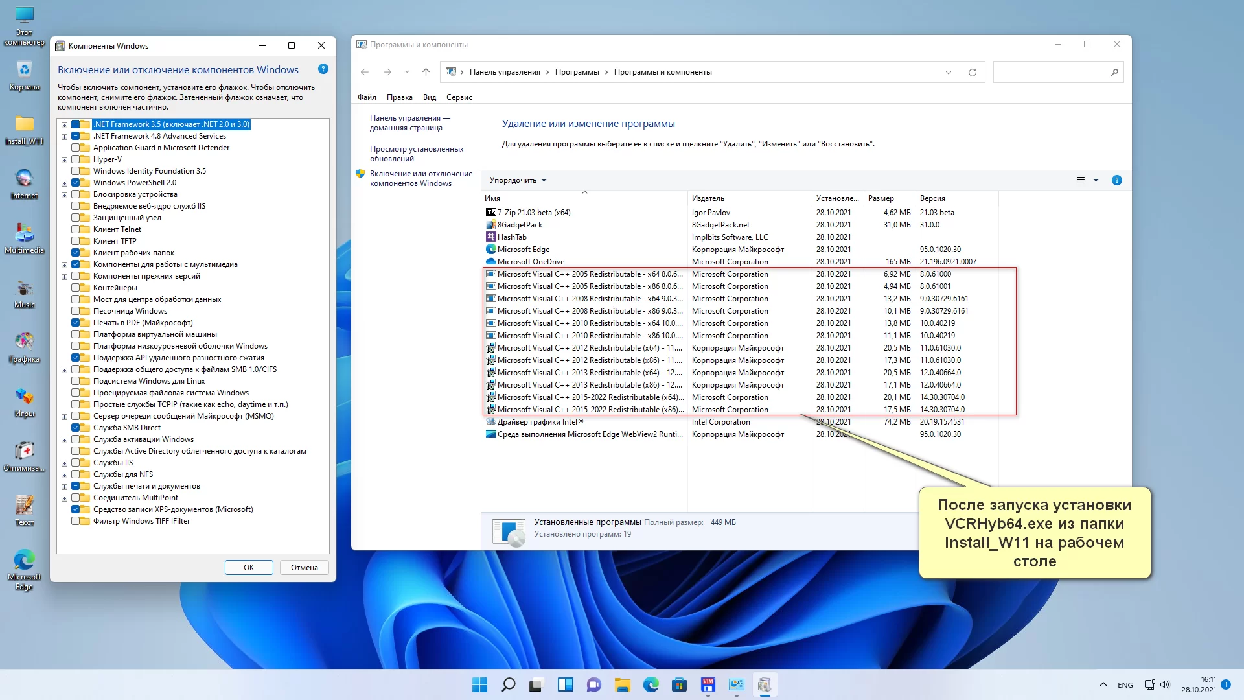Open Microsoft Store from taskbar
The width and height of the screenshot is (1244, 700).
679,684
